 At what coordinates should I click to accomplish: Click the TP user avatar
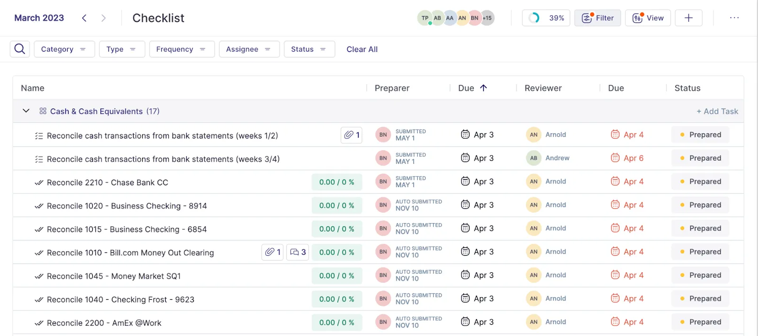424,18
